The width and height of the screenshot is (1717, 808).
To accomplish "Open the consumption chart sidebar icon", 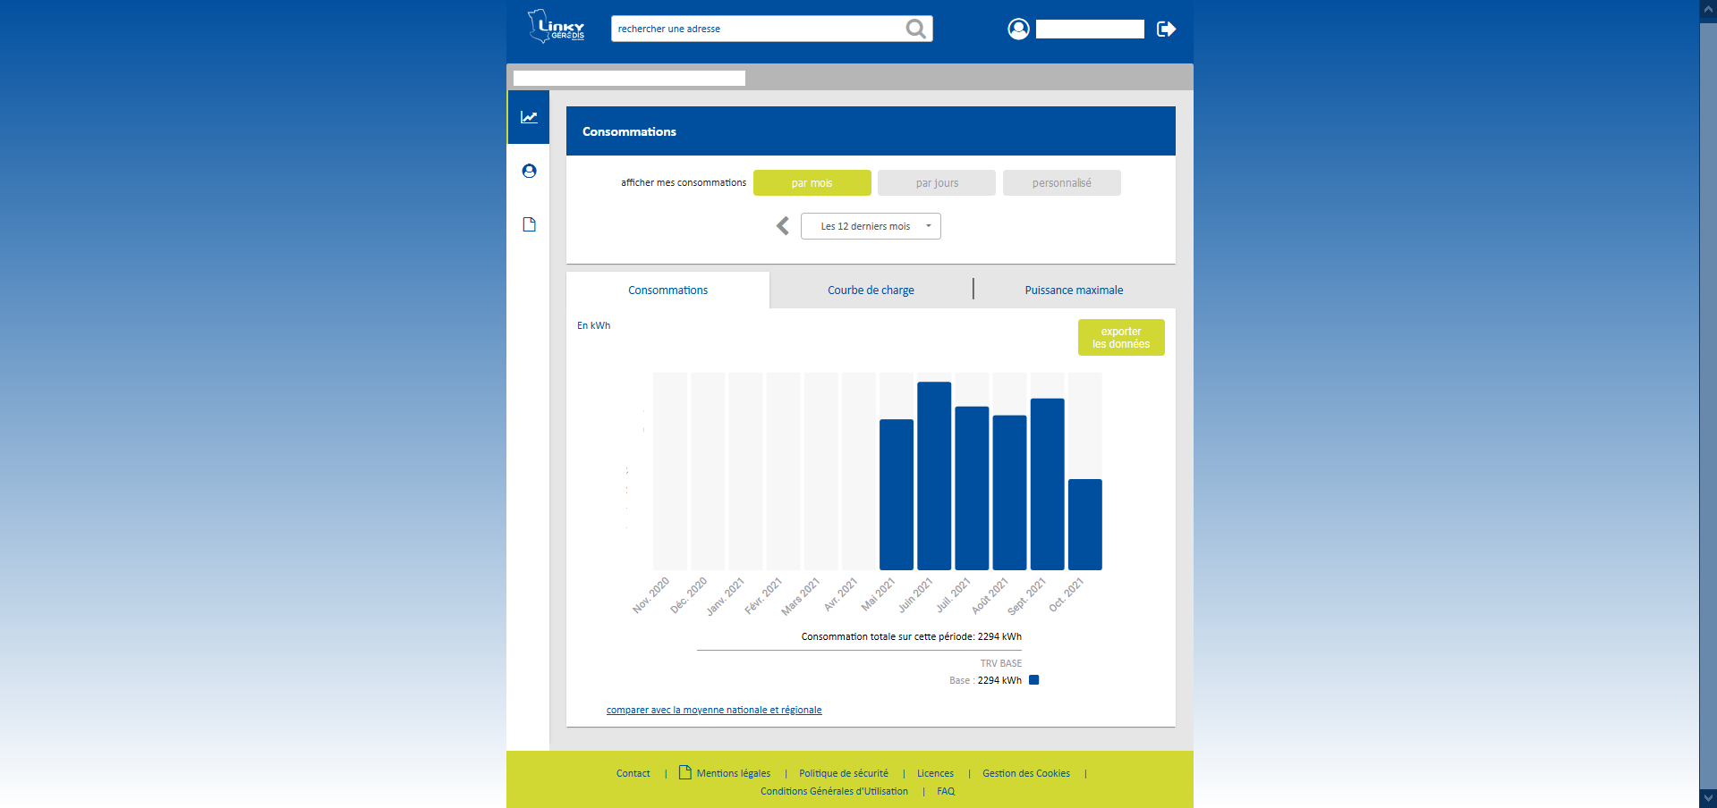I will [x=529, y=117].
